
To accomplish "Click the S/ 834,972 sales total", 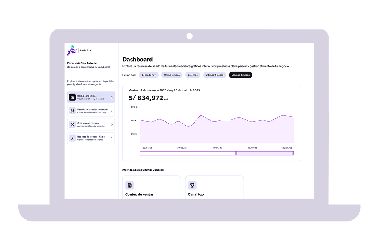I will point(148,98).
